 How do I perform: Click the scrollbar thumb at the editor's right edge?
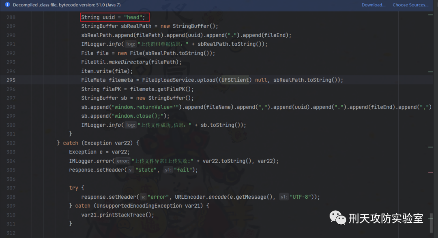point(431,223)
